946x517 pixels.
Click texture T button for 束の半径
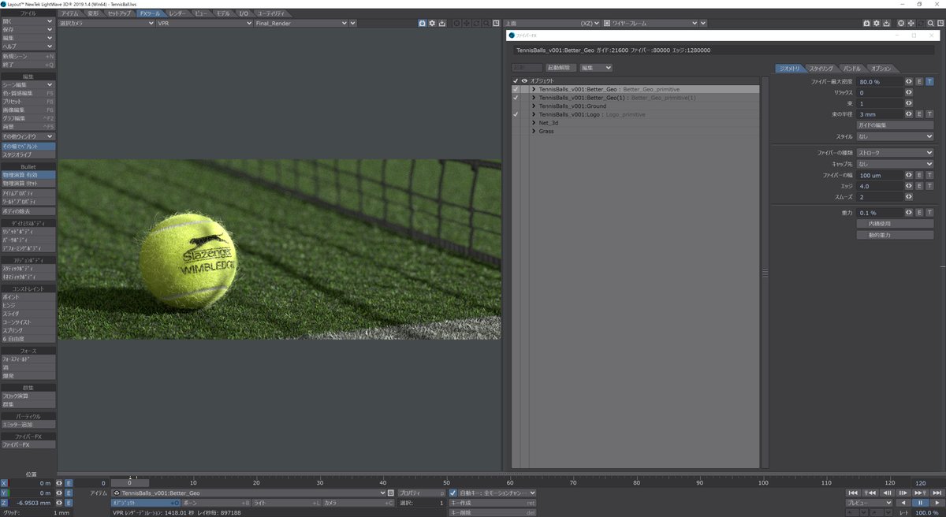pos(929,114)
